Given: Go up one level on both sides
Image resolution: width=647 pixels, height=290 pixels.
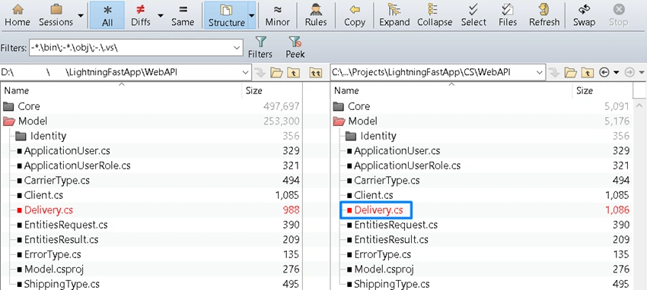Looking at the screenshot, I should 316,73.
